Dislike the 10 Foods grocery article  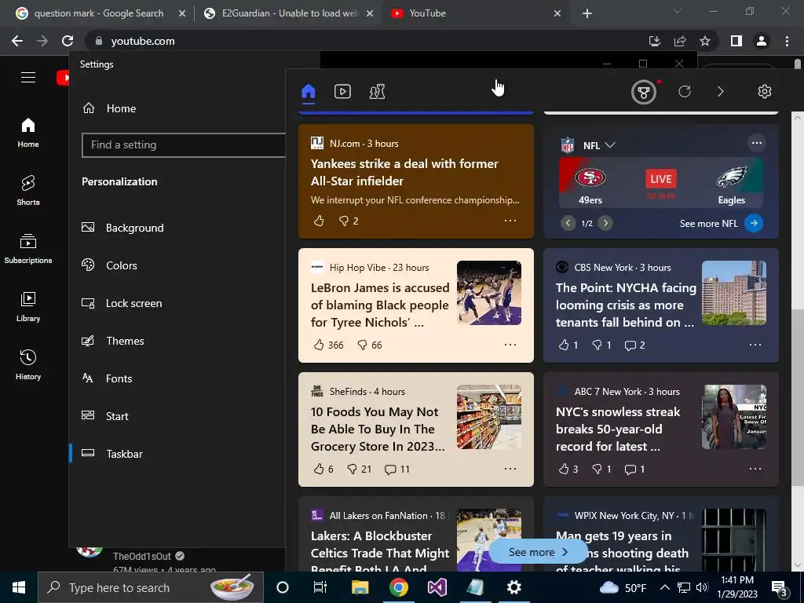coord(359,470)
